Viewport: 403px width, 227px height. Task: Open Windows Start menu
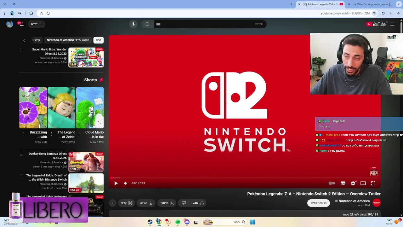(252, 222)
